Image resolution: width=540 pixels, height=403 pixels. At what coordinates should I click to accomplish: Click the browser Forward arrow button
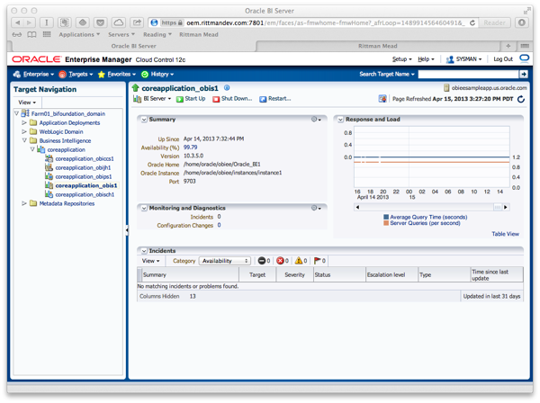click(30, 22)
